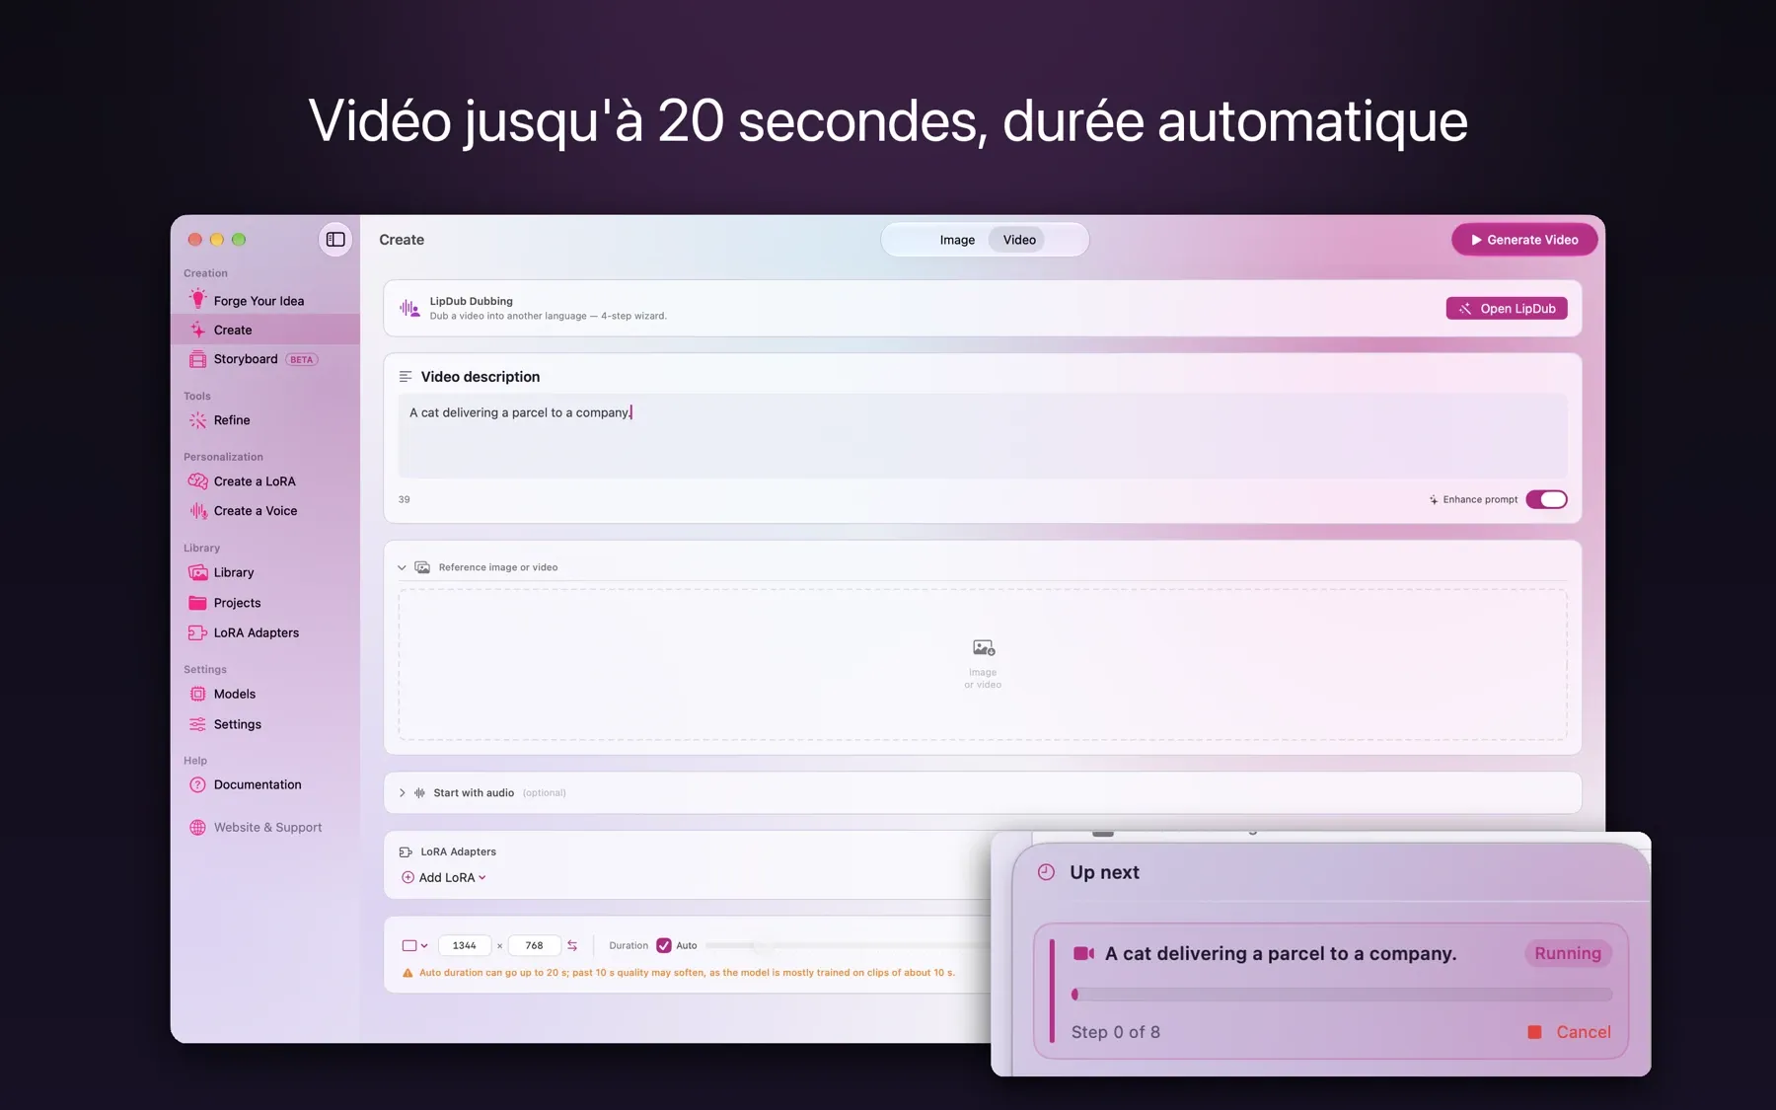This screenshot has width=1776, height=1110.
Task: Open the Add LoRA dropdown
Action: coord(453,877)
